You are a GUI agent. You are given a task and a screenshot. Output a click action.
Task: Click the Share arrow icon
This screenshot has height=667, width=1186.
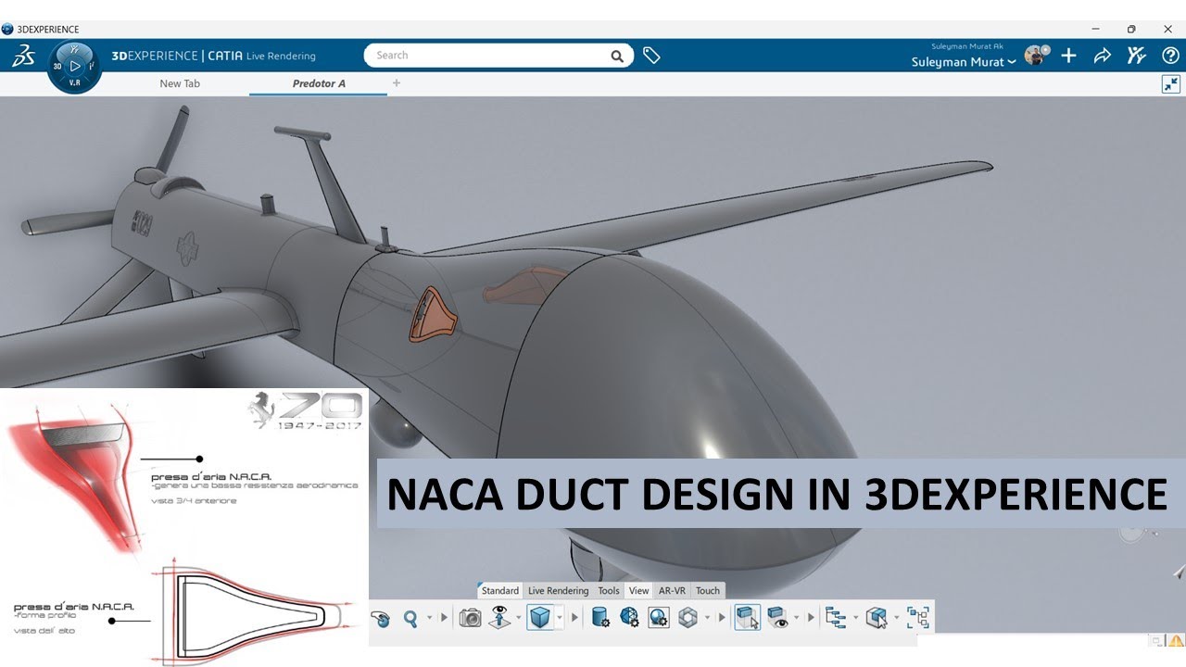1102,56
